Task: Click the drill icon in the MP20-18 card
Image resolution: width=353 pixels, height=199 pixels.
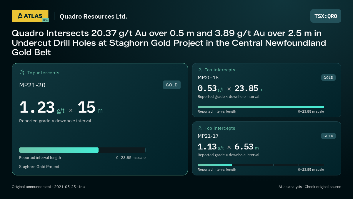Action: pyautogui.click(x=200, y=70)
